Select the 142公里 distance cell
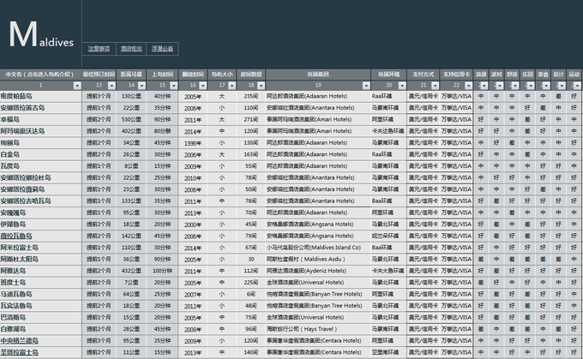The height and width of the screenshot is (359, 583). tap(131, 236)
